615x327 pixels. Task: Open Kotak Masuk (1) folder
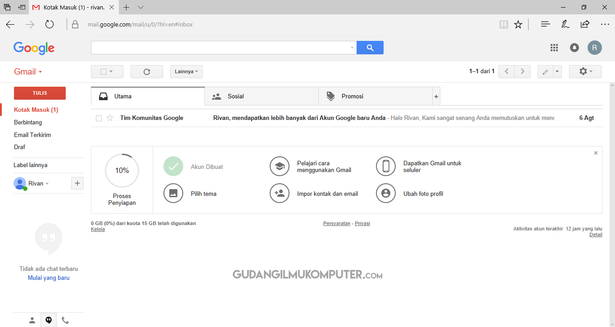pyautogui.click(x=36, y=110)
